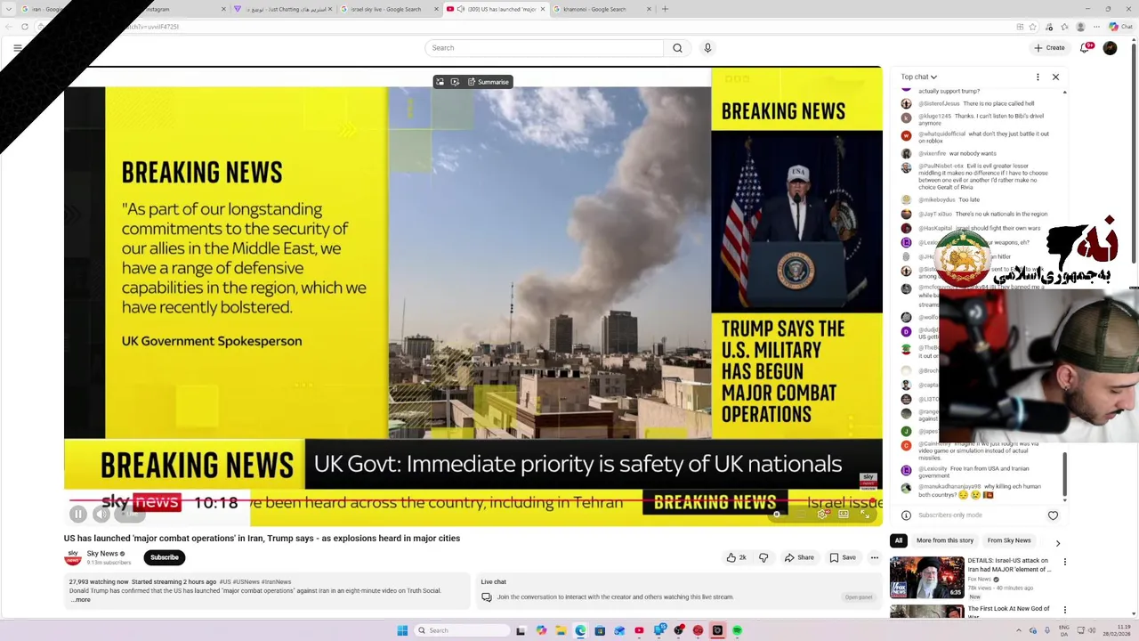This screenshot has width=1139, height=641.
Task: Click the heart reaction in chat
Action: coord(1053,515)
